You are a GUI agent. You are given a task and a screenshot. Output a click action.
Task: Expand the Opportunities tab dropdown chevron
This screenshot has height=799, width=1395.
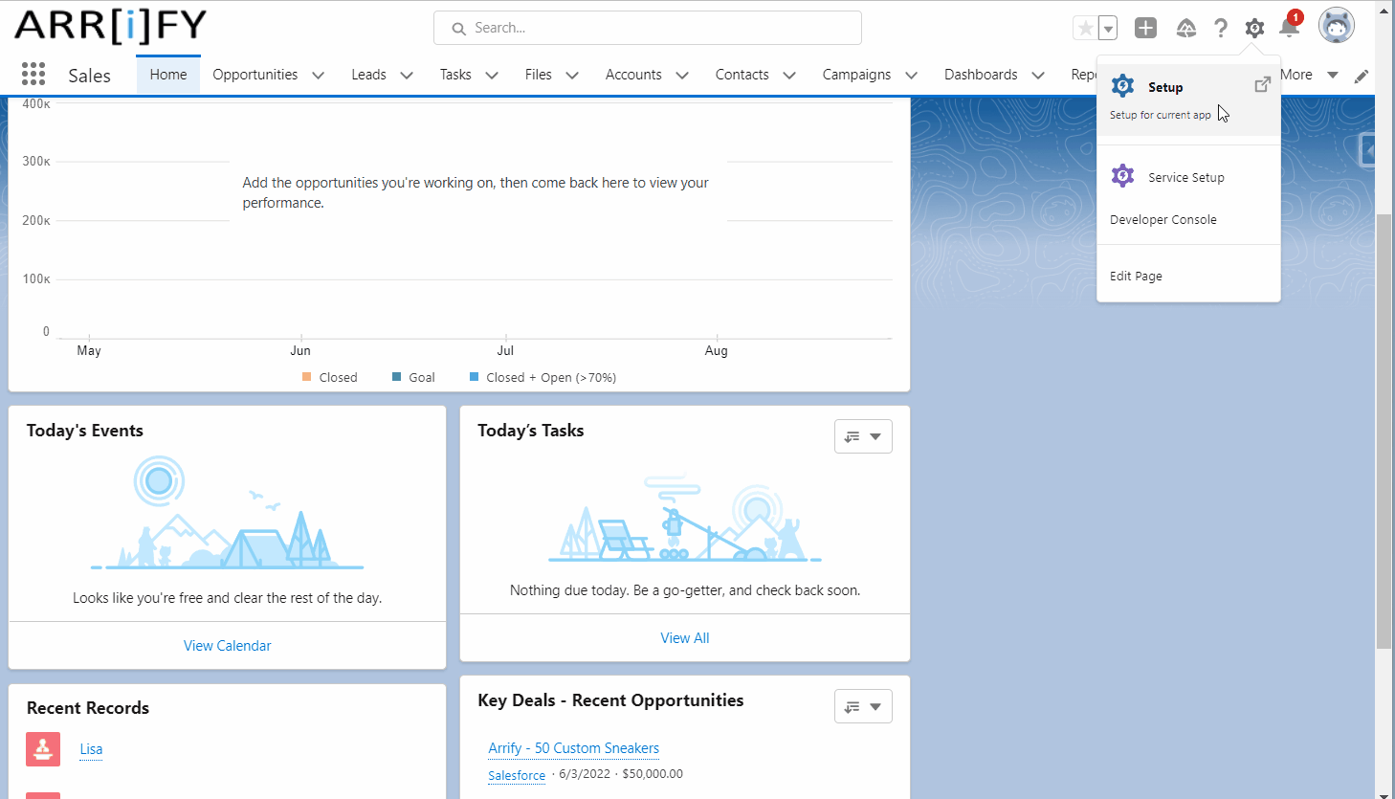(x=319, y=76)
